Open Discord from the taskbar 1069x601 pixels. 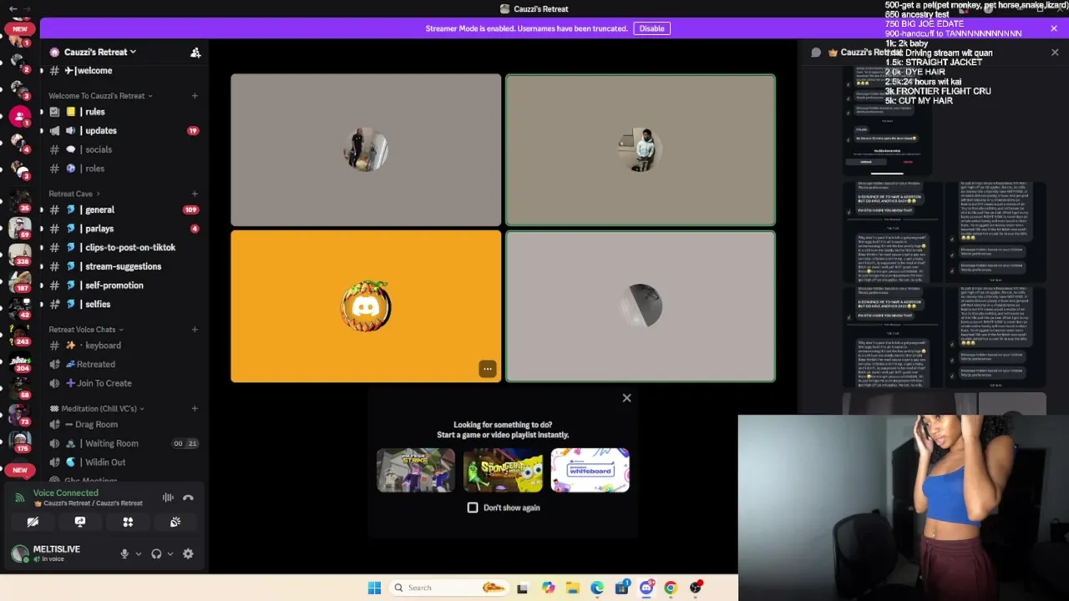646,588
